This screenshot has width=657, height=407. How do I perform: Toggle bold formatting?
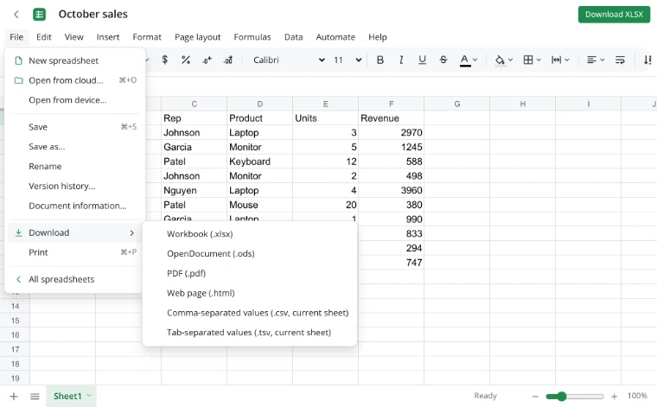[380, 60]
